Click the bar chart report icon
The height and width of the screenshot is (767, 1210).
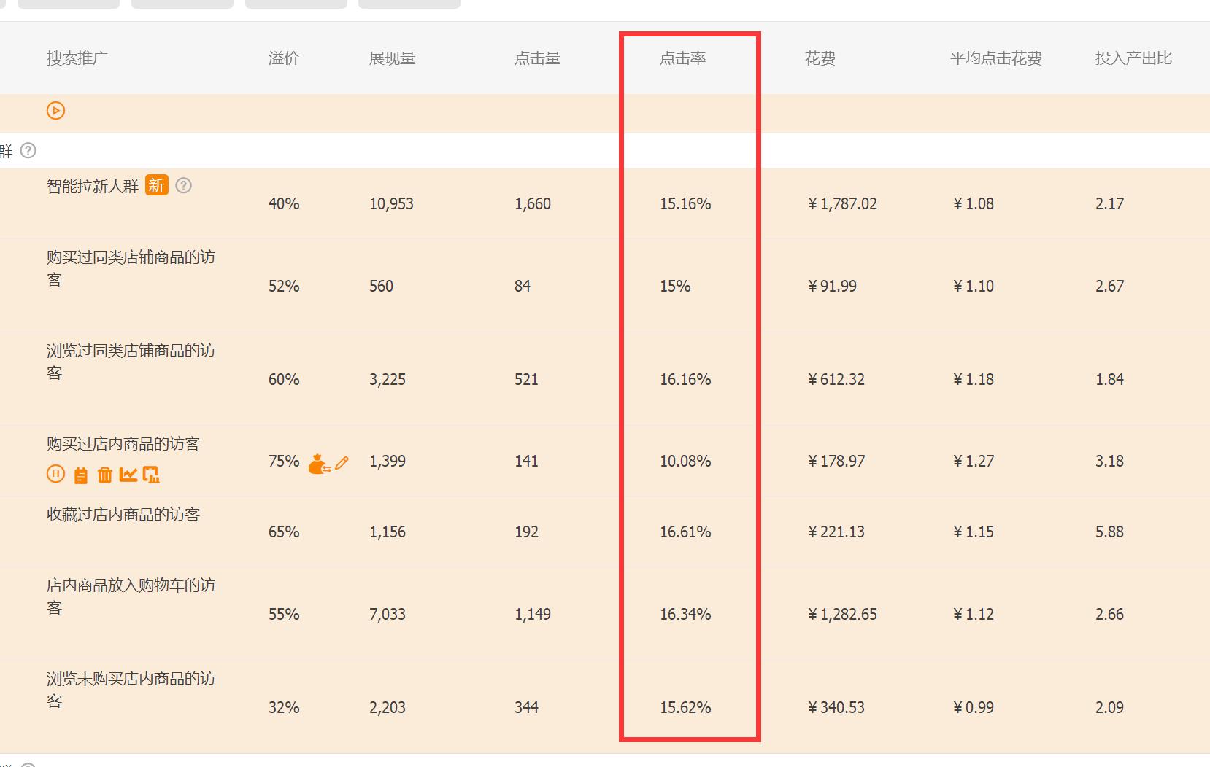coord(151,475)
